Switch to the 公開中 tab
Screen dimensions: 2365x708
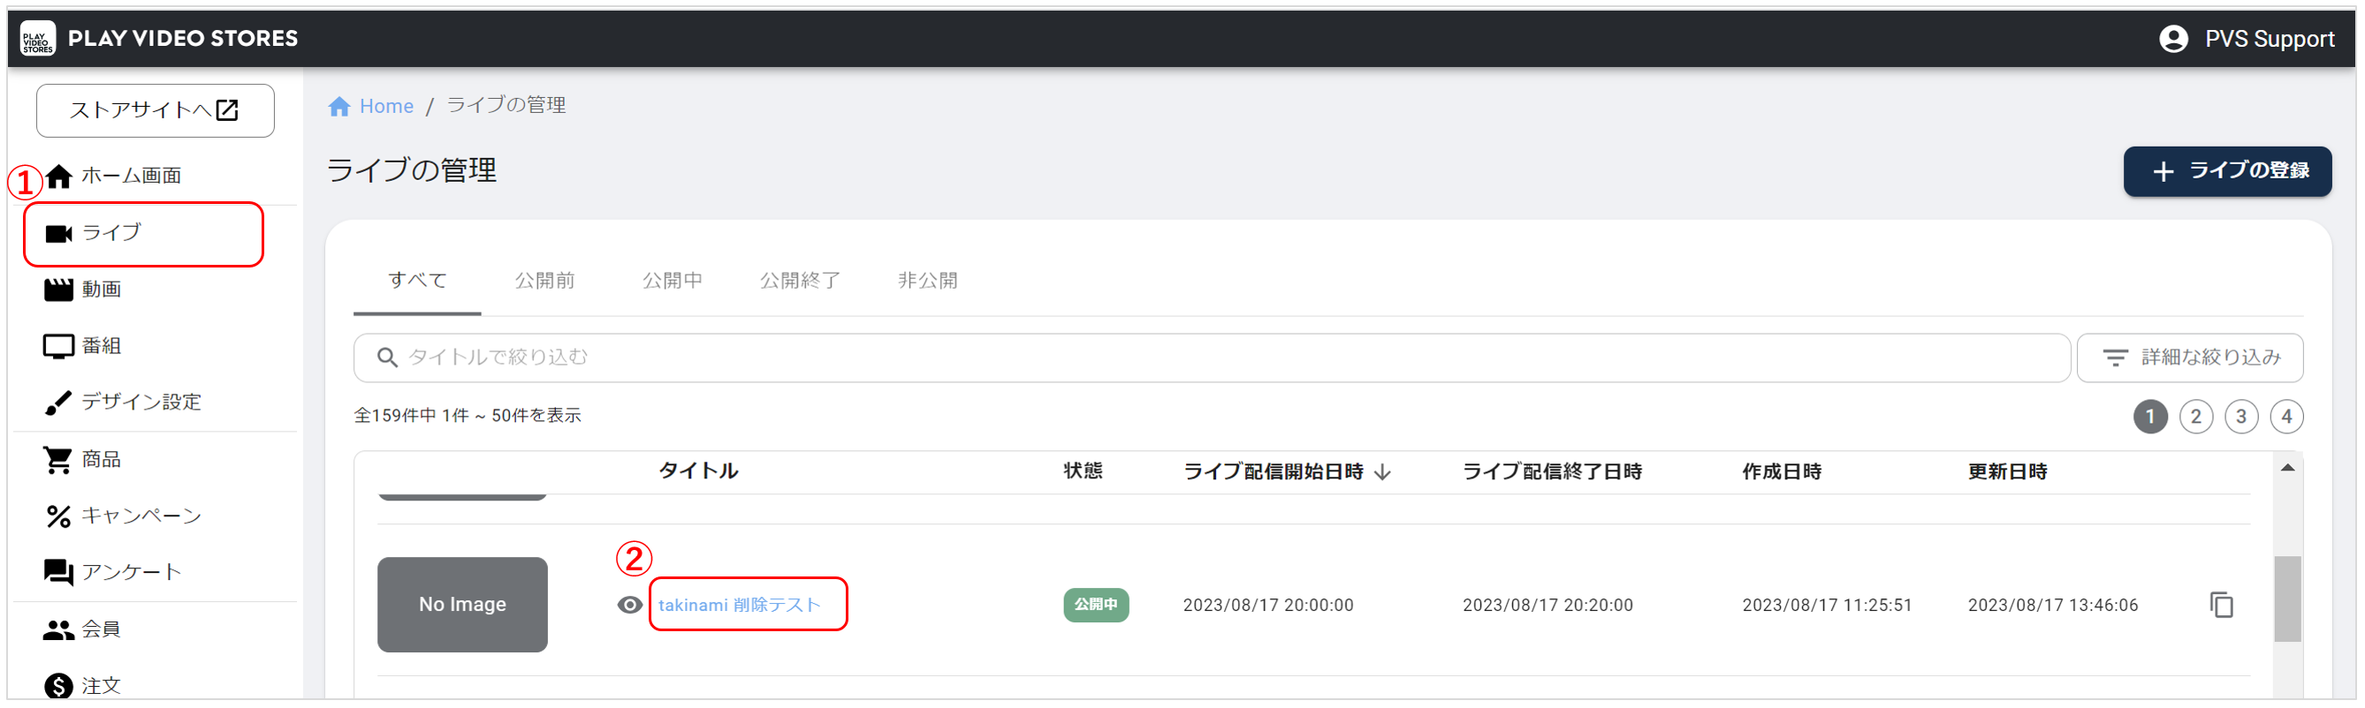[x=672, y=281]
